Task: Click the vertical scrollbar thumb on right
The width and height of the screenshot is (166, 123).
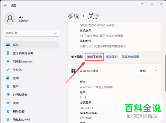Action: (x=165, y=73)
